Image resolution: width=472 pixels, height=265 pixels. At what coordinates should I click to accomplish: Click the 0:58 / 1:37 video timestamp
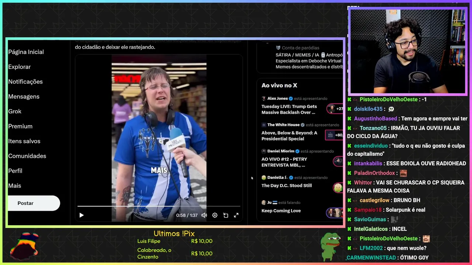[187, 215]
